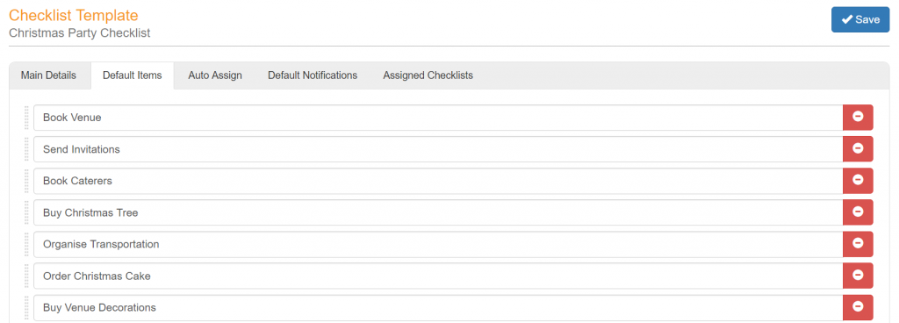Click drag handle beside Send Invitations
This screenshot has height=323, width=899.
point(26,149)
